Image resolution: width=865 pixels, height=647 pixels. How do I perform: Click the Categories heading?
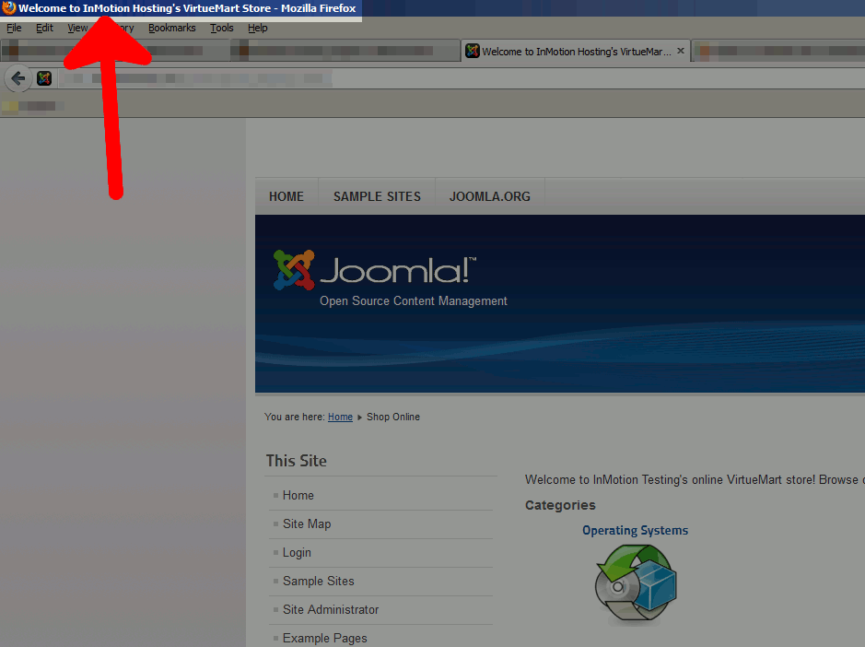[x=560, y=505]
